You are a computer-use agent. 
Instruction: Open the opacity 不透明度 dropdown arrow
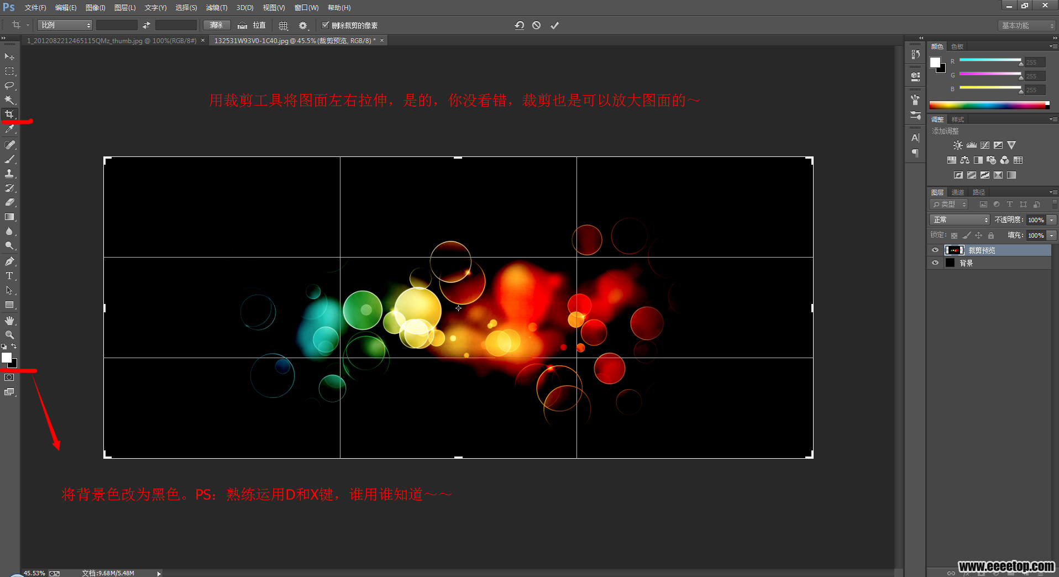[1052, 220]
